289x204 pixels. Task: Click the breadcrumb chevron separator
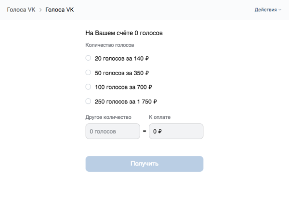point(40,10)
